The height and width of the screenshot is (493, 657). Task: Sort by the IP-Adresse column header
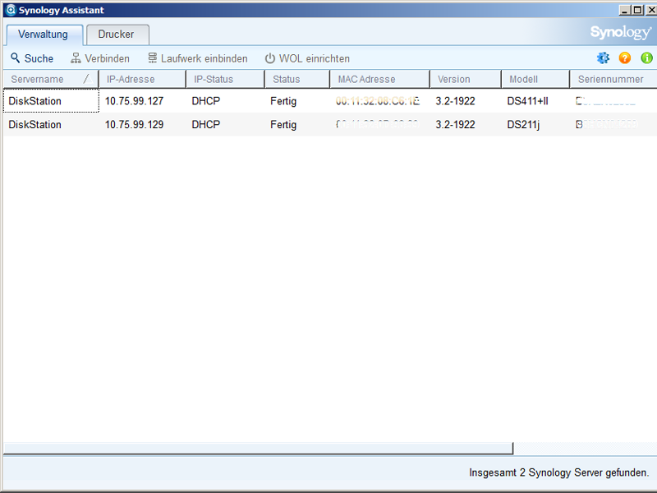click(x=142, y=79)
